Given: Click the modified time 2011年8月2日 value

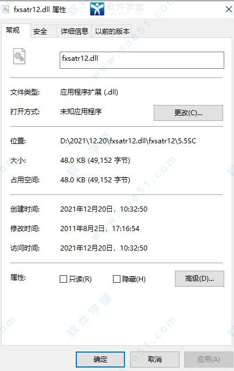Looking at the screenshot, I should [x=100, y=229].
